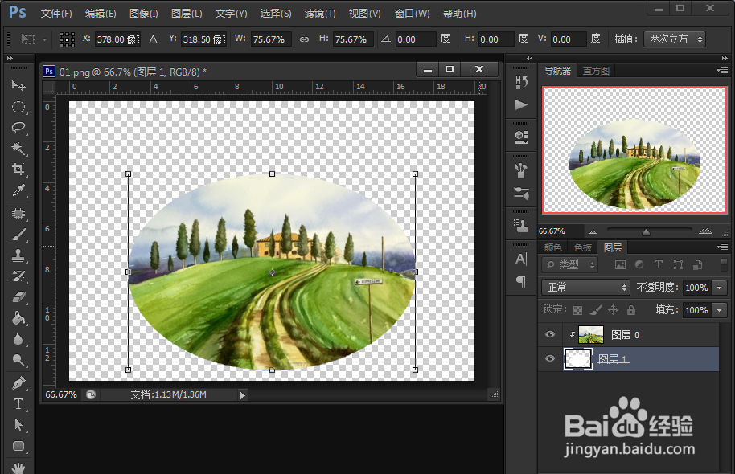Screen dimensions: 735x474
Task: Toggle relative positioning triangle for reference point
Action: pyautogui.click(x=154, y=39)
